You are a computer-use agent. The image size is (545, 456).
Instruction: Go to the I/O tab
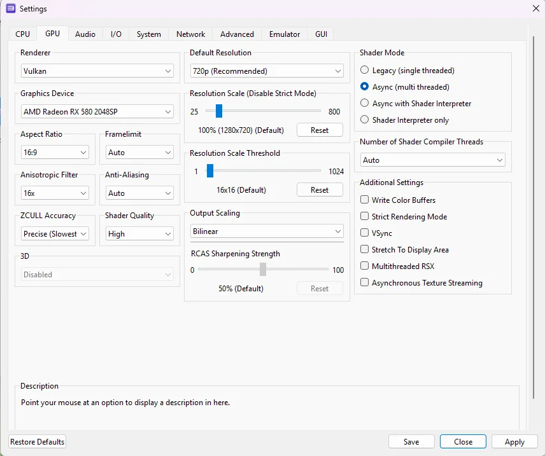[116, 34]
